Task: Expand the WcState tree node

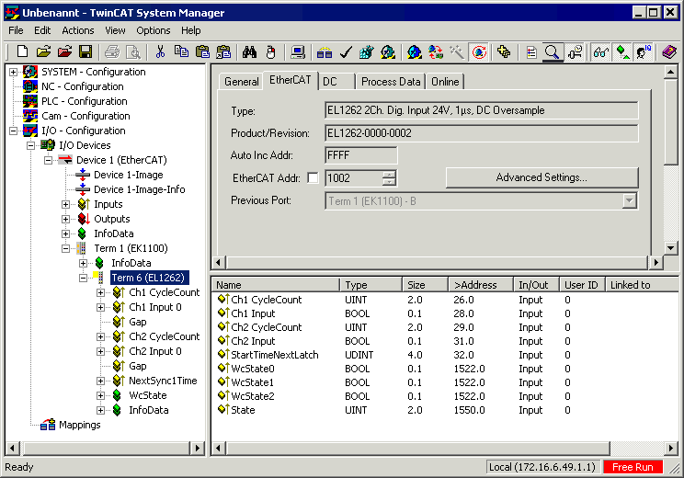Action: [x=101, y=395]
